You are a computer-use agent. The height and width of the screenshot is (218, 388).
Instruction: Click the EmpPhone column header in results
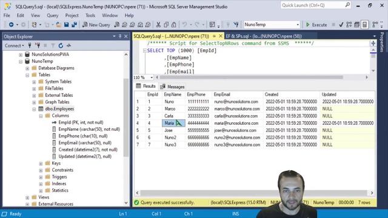[196, 94]
